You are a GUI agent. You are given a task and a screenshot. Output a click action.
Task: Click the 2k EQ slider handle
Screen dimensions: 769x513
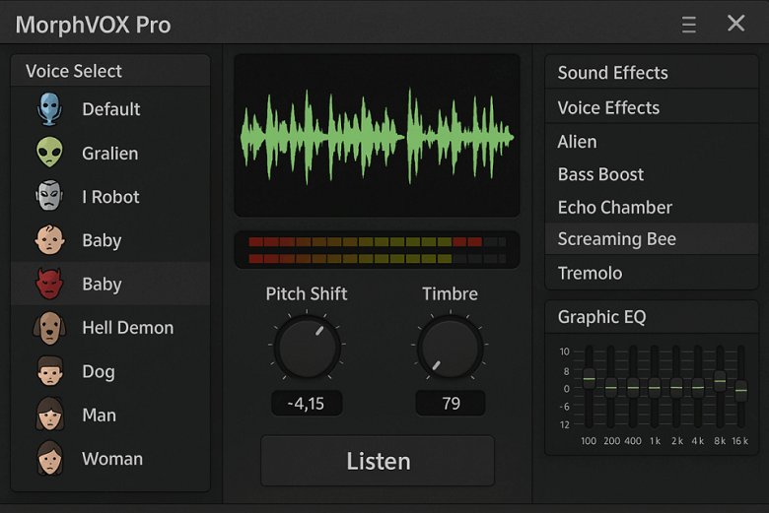[x=676, y=388]
